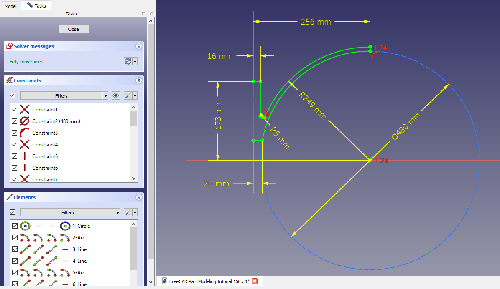Click the Elements settings tools icon
Screen dimensions: 500x289
(128, 212)
